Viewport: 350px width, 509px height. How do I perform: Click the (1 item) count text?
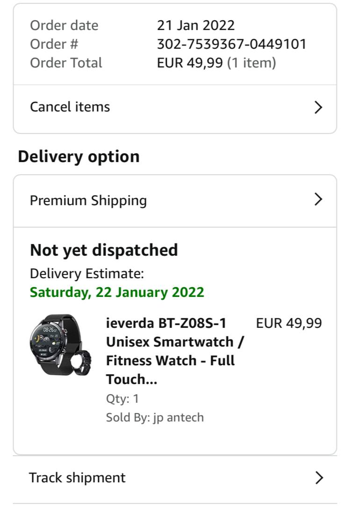tap(251, 63)
